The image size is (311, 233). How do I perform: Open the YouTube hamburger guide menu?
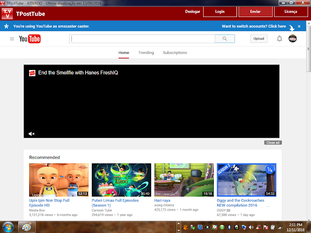12,39
